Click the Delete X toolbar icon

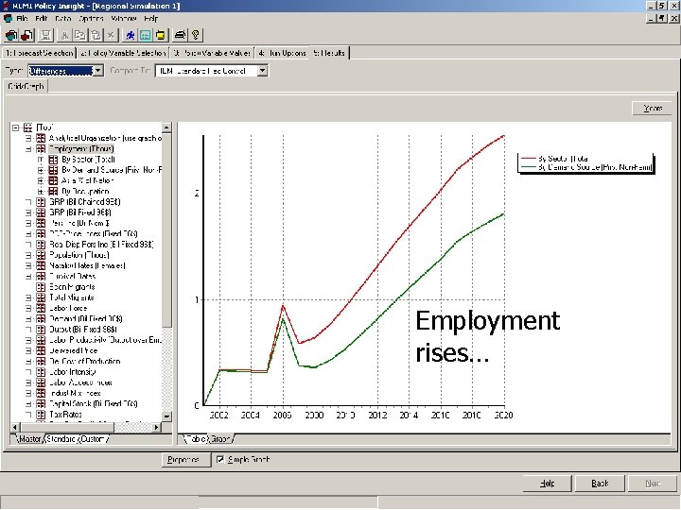[x=111, y=35]
